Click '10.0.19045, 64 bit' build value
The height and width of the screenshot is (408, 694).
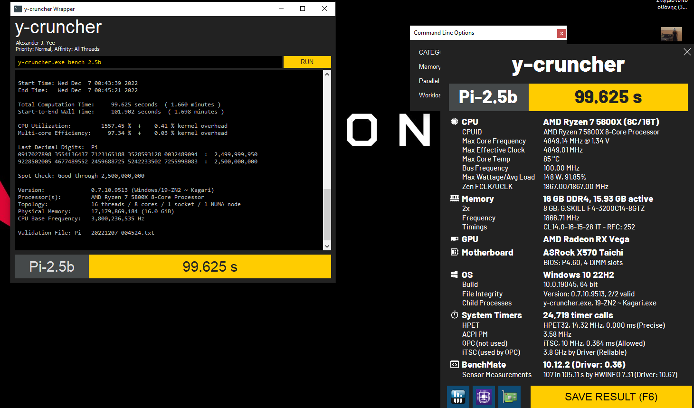coord(570,285)
